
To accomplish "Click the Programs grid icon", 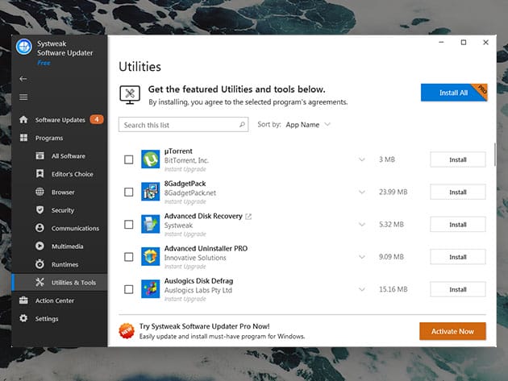I will click(x=23, y=138).
